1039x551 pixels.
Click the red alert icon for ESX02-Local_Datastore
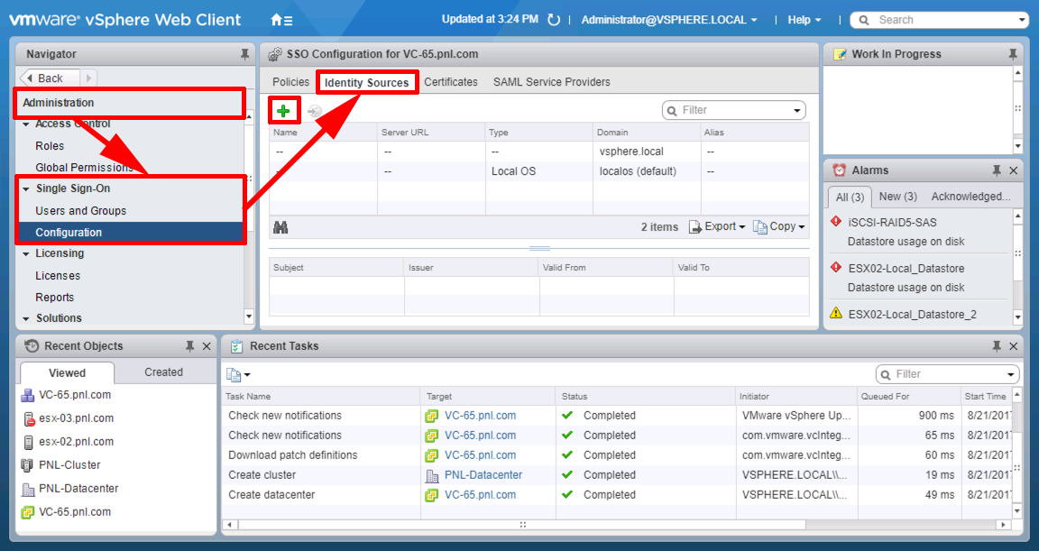tap(836, 268)
